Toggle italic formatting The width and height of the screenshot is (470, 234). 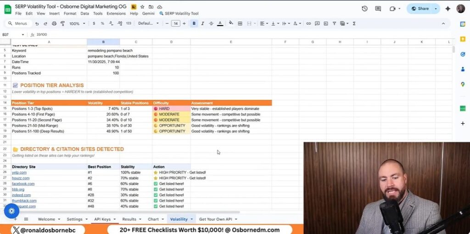(202, 23)
